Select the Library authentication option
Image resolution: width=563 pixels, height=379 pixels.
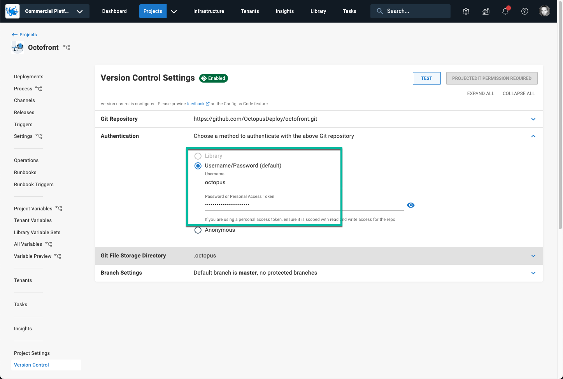point(198,155)
